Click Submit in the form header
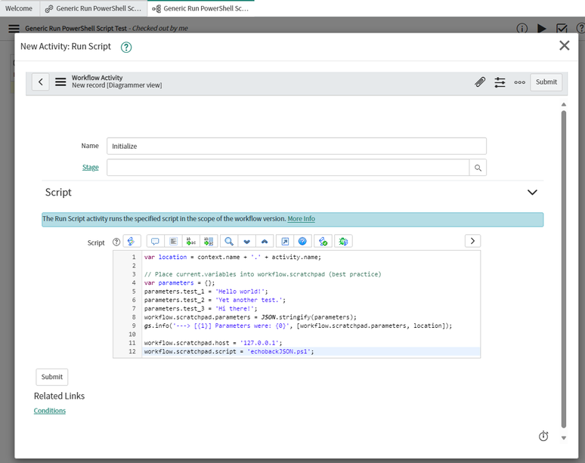The height and width of the screenshot is (463, 585). click(x=546, y=82)
